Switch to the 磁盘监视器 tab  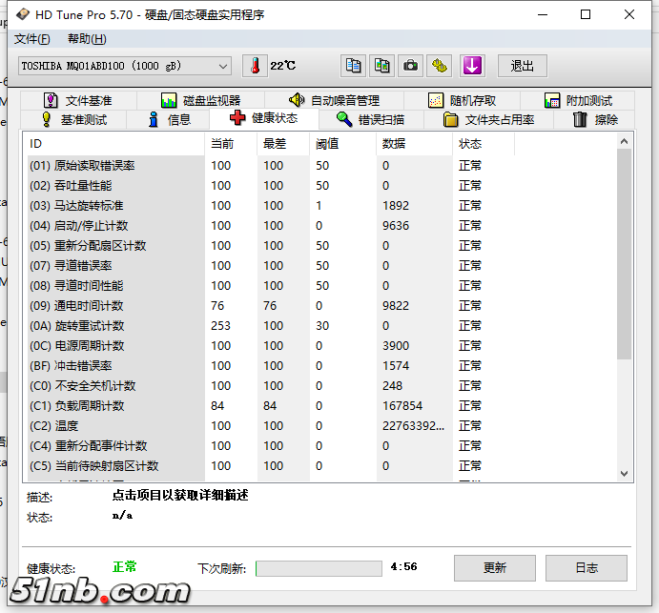200,100
